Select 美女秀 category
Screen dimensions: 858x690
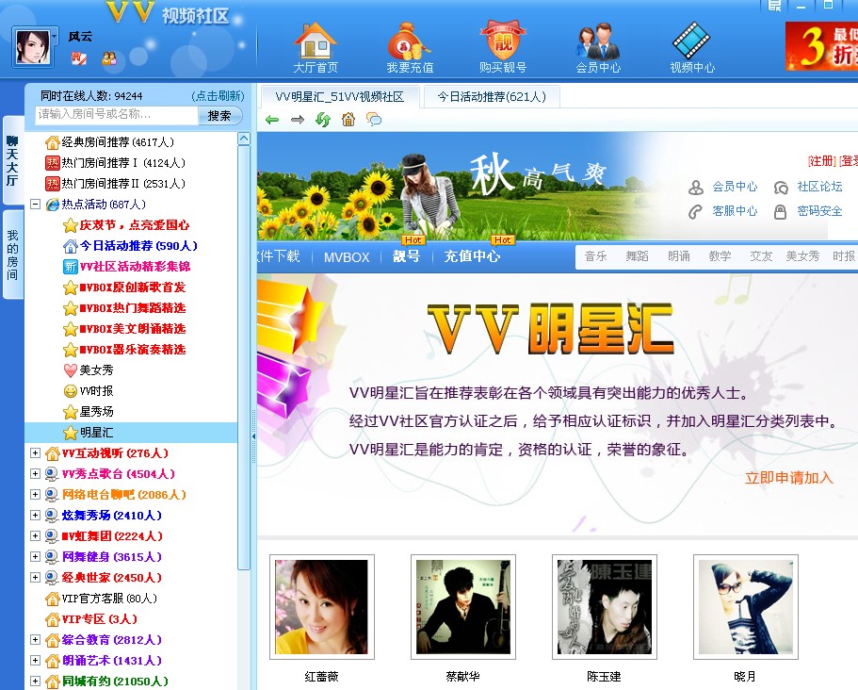click(802, 256)
